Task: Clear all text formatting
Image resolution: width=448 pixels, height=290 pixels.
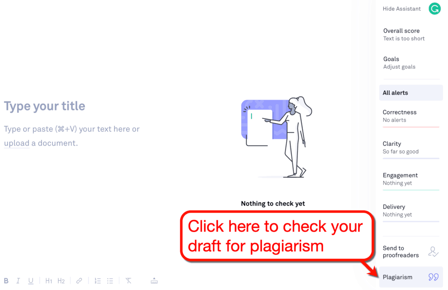Action: coord(128,281)
